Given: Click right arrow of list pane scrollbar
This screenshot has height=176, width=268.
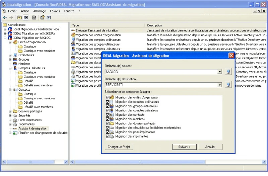Looking at the screenshot, I should pos(264,162).
